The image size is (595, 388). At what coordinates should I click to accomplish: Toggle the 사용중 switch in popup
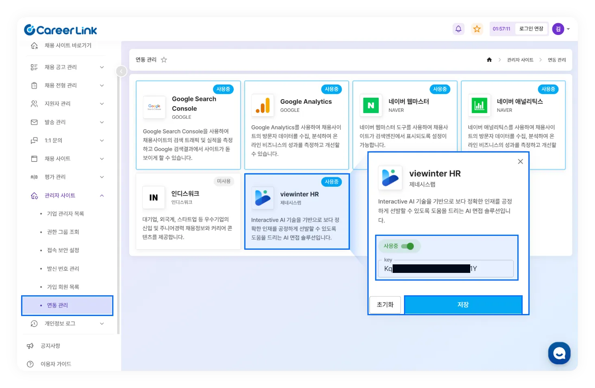(x=407, y=246)
